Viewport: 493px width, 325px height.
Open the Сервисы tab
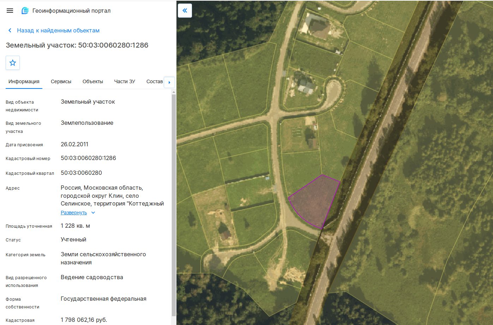pyautogui.click(x=61, y=81)
